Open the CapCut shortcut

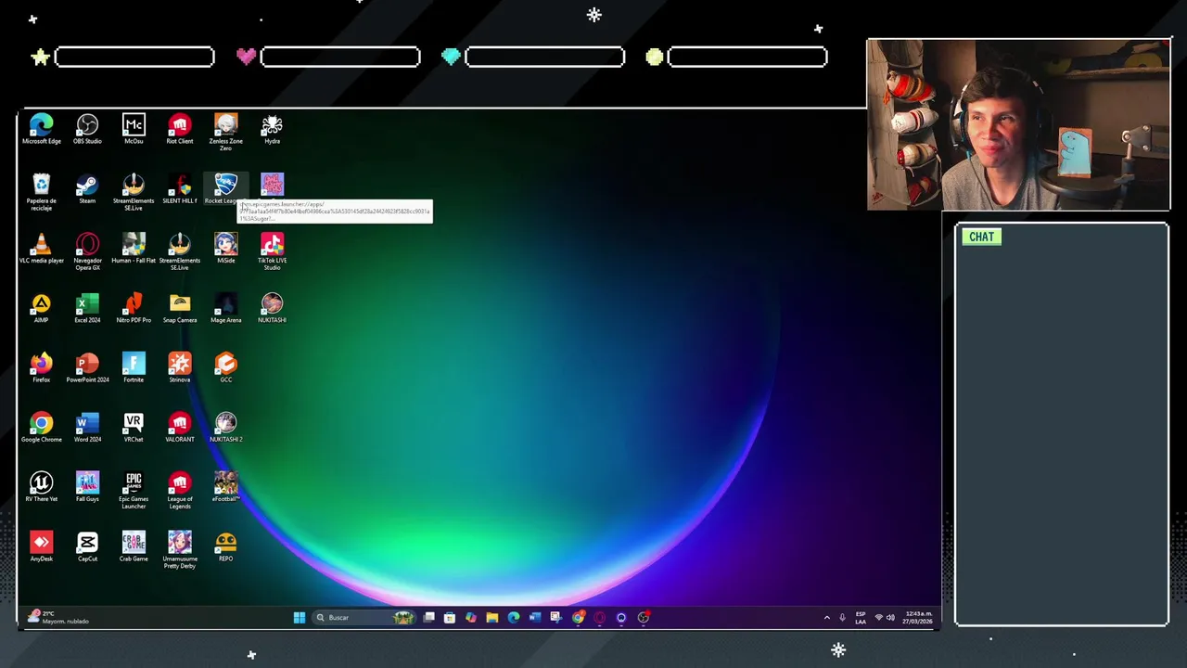pos(87,546)
